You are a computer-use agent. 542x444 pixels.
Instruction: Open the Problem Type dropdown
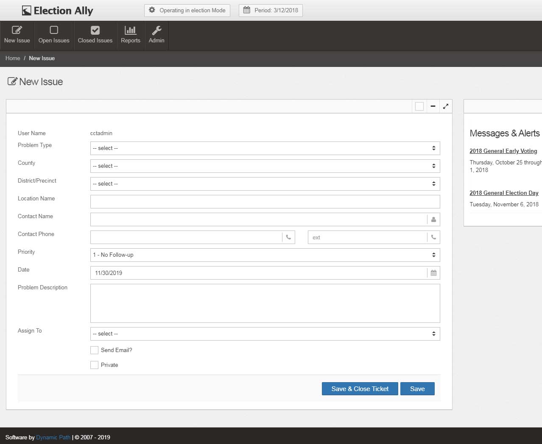(x=265, y=148)
